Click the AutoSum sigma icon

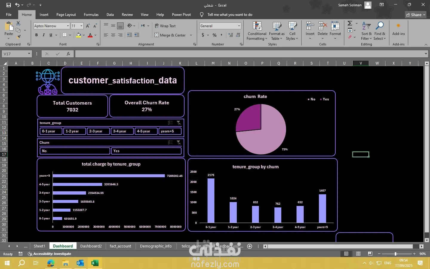(x=350, y=23)
